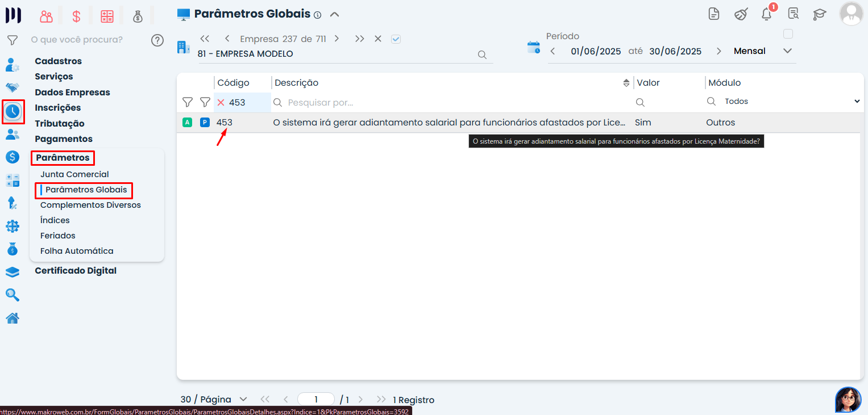Viewport: 868px width, 415px height.
Task: Click the company lookup magnifier after EMPRESA MODELO
Action: click(x=482, y=55)
